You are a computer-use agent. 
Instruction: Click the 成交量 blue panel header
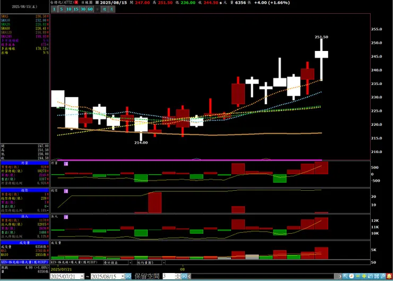[x=24, y=243]
